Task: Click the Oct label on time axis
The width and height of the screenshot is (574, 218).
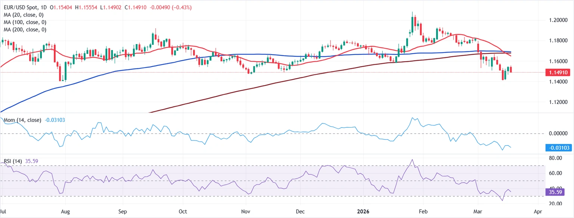Action: 183,212
